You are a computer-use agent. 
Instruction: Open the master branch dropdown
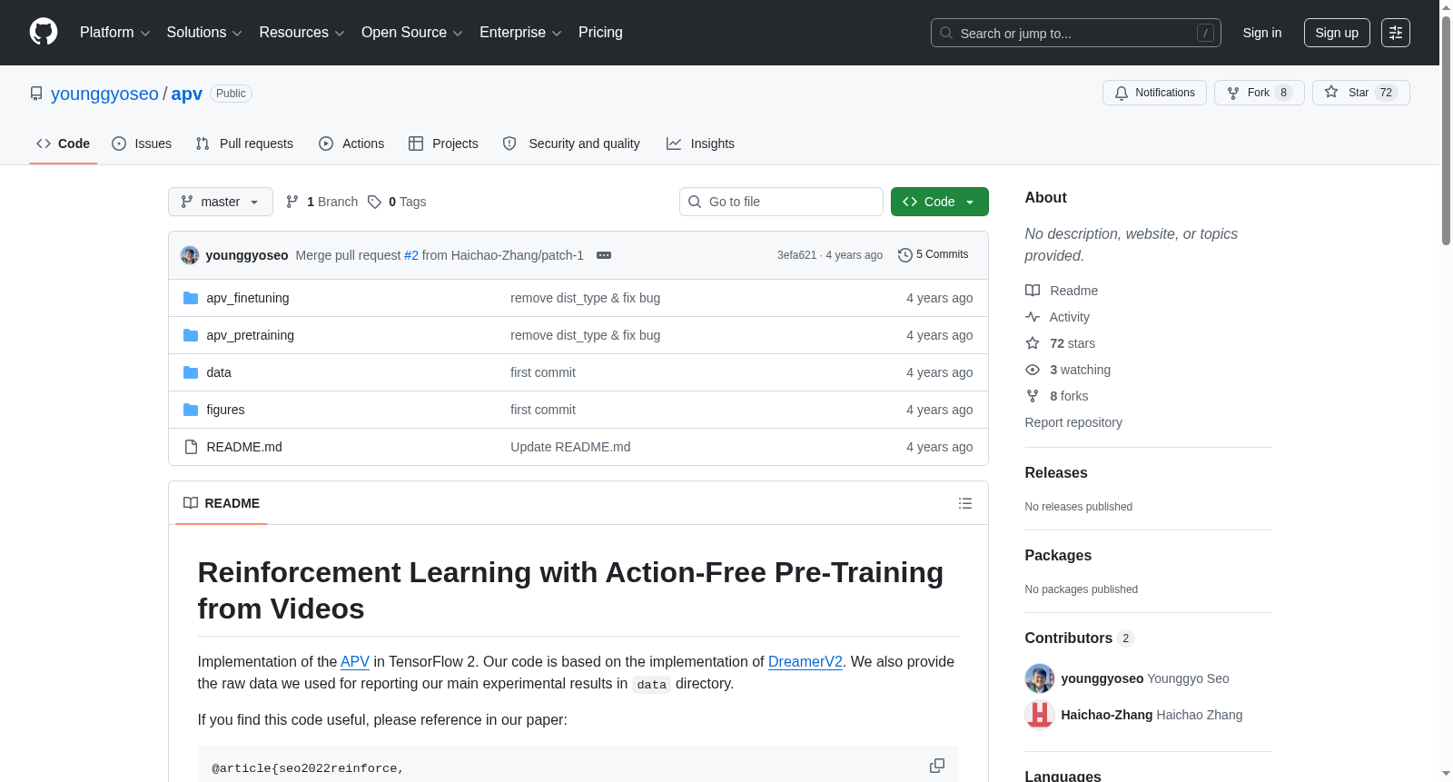[x=221, y=202]
